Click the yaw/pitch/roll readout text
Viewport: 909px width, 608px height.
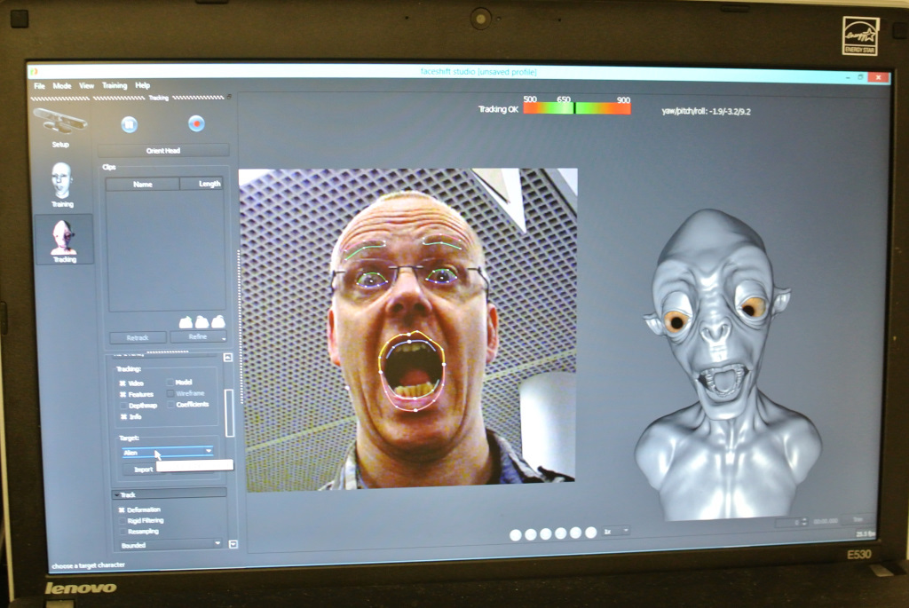coord(706,111)
